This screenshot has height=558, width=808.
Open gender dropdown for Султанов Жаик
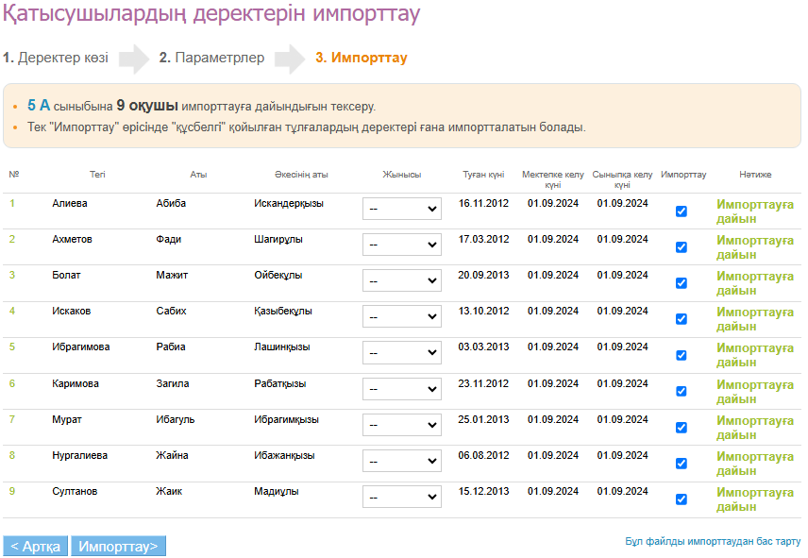click(401, 498)
